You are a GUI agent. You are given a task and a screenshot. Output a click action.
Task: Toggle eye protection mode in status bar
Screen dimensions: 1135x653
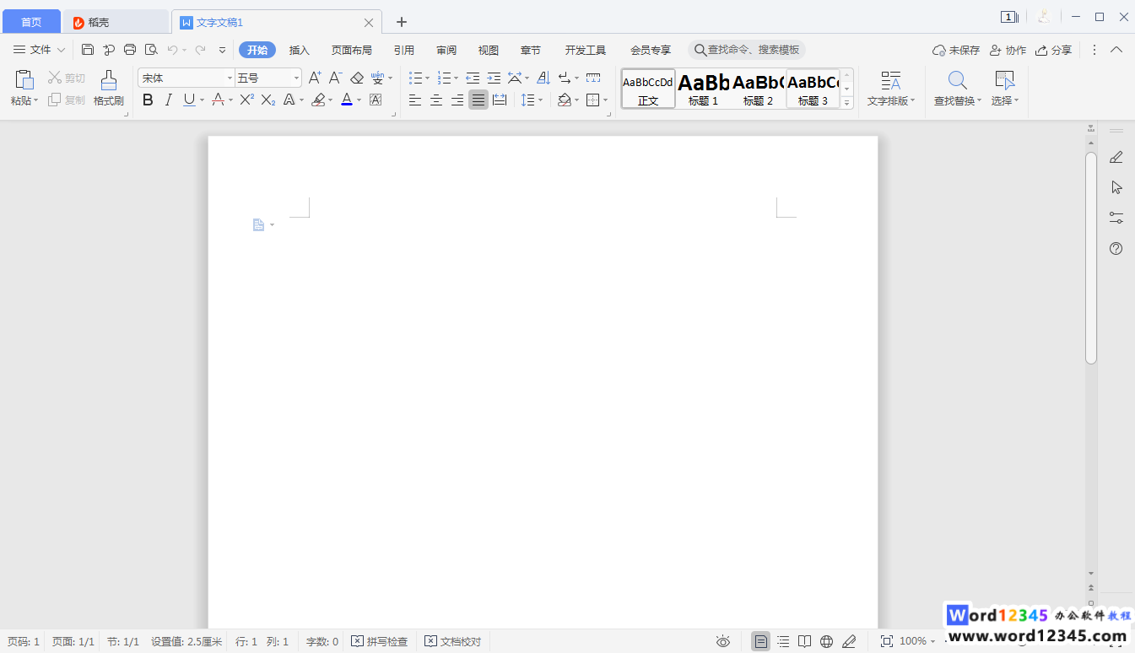point(722,641)
